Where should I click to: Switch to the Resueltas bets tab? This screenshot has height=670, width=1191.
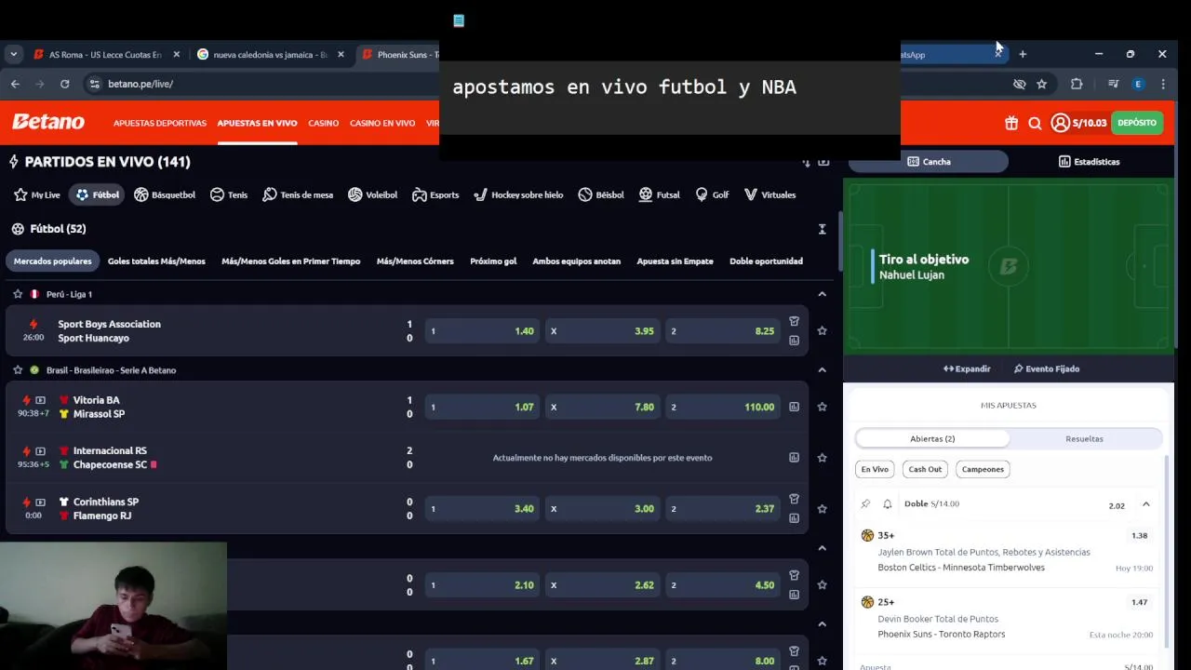pyautogui.click(x=1084, y=438)
